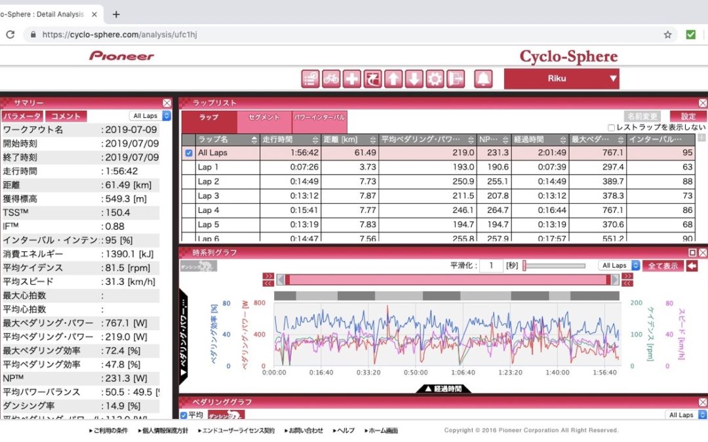Click the 設定 button in lap list
The height and width of the screenshot is (442, 708).
click(688, 116)
